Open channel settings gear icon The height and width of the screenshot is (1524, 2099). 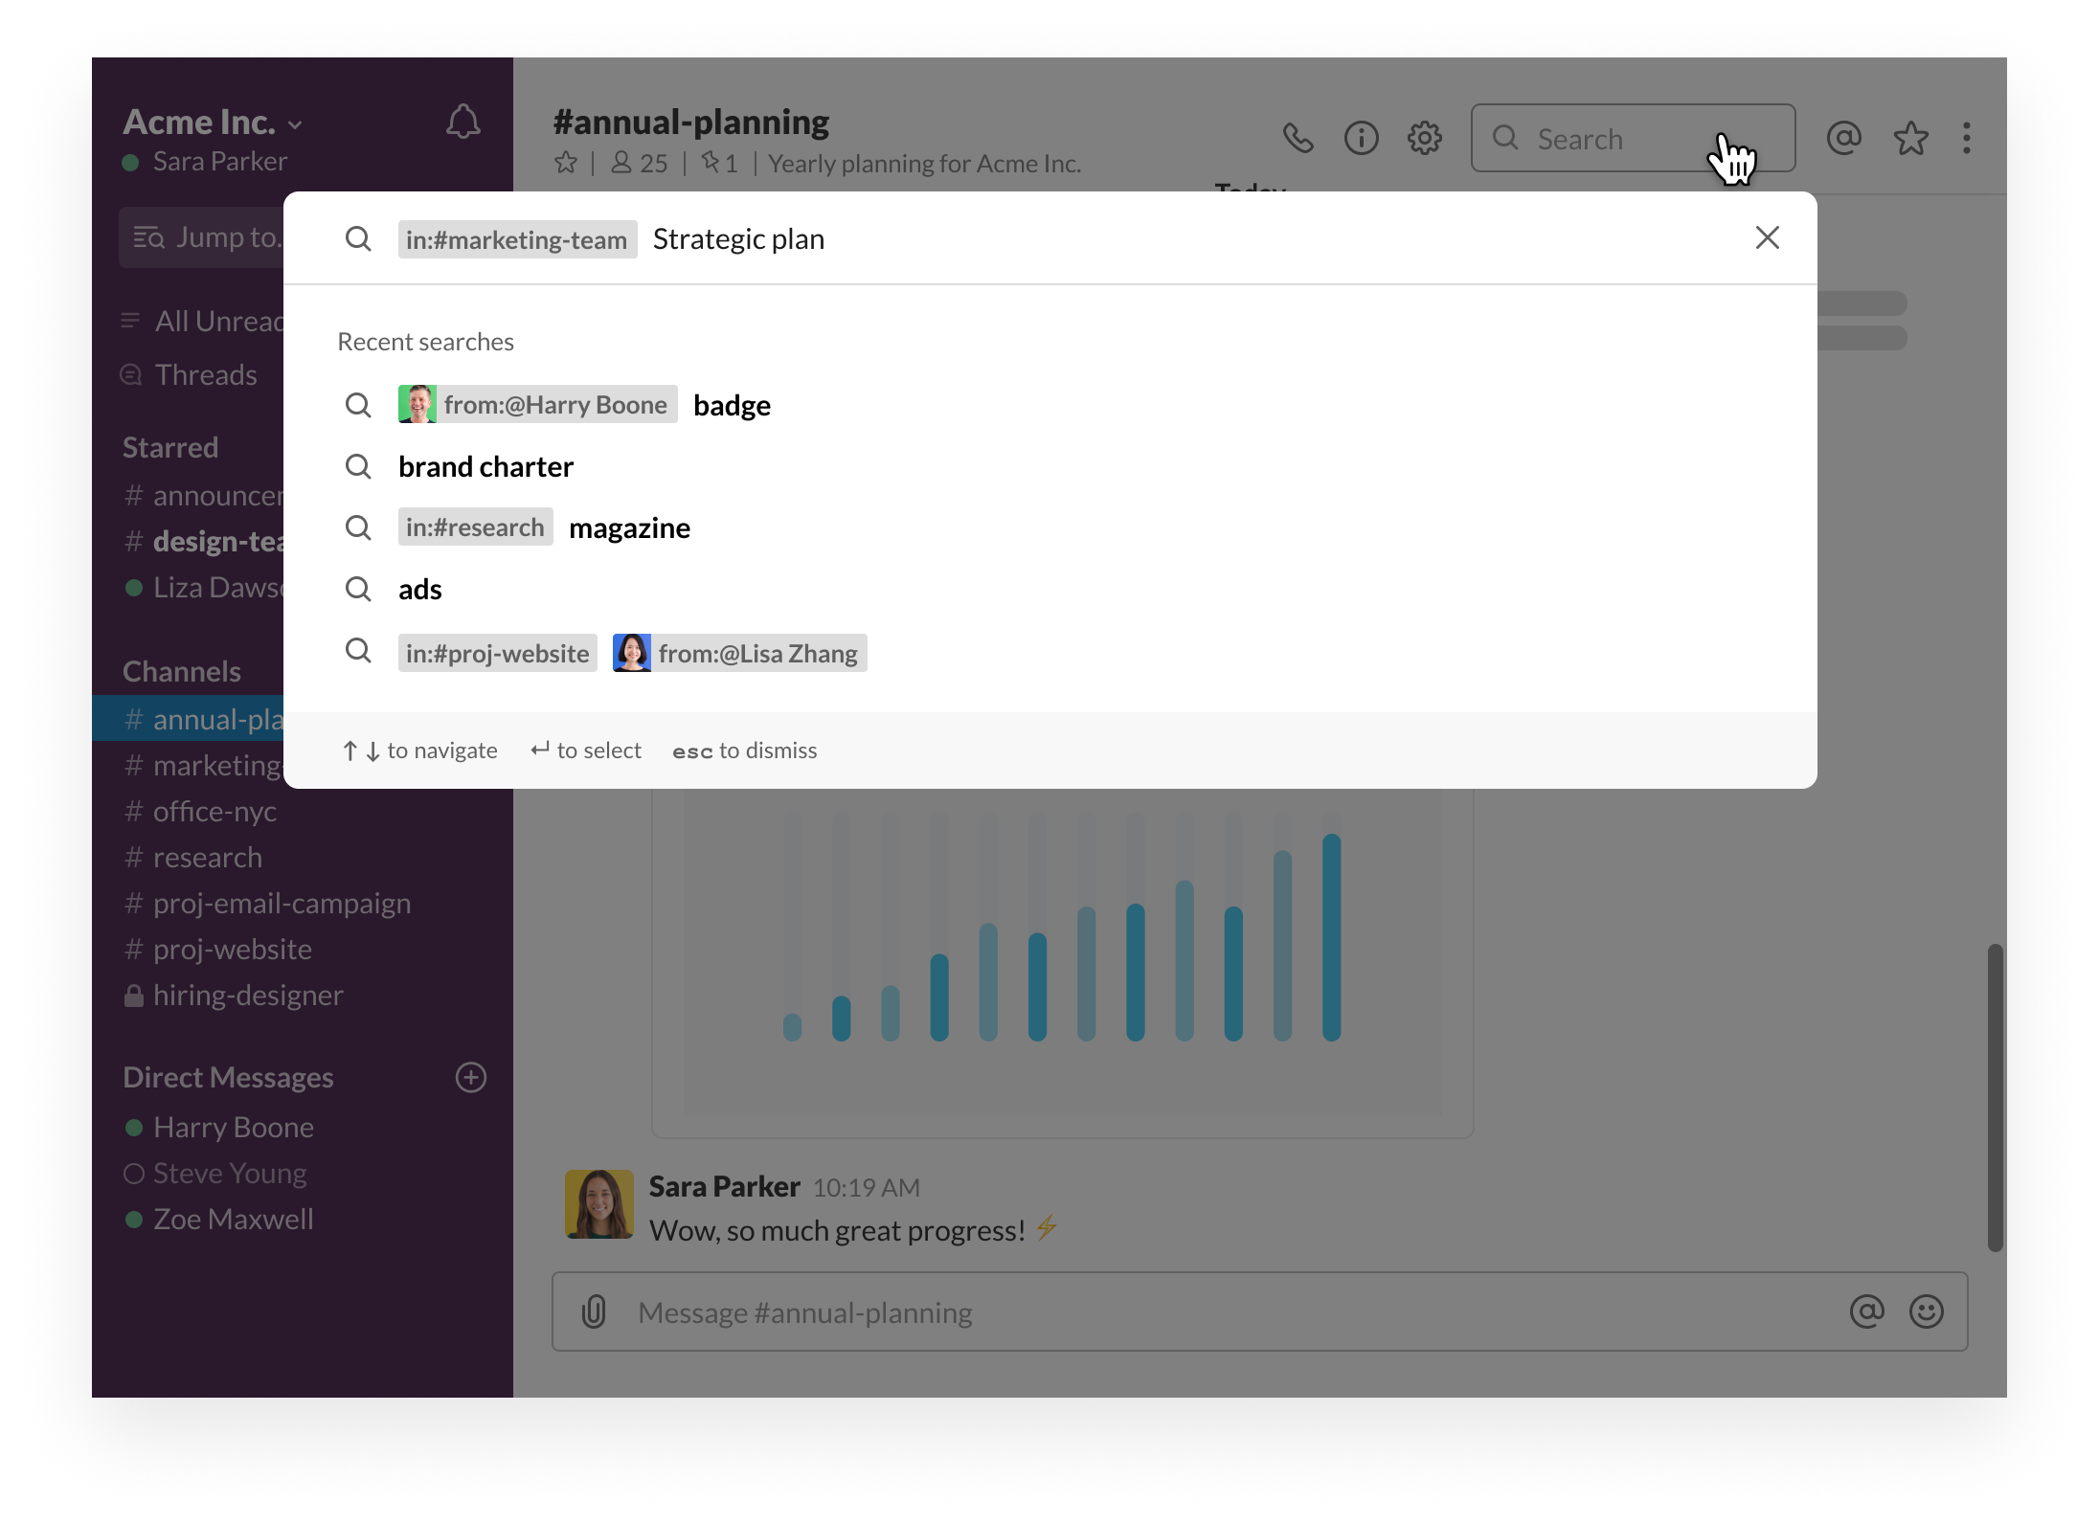[x=1424, y=139]
